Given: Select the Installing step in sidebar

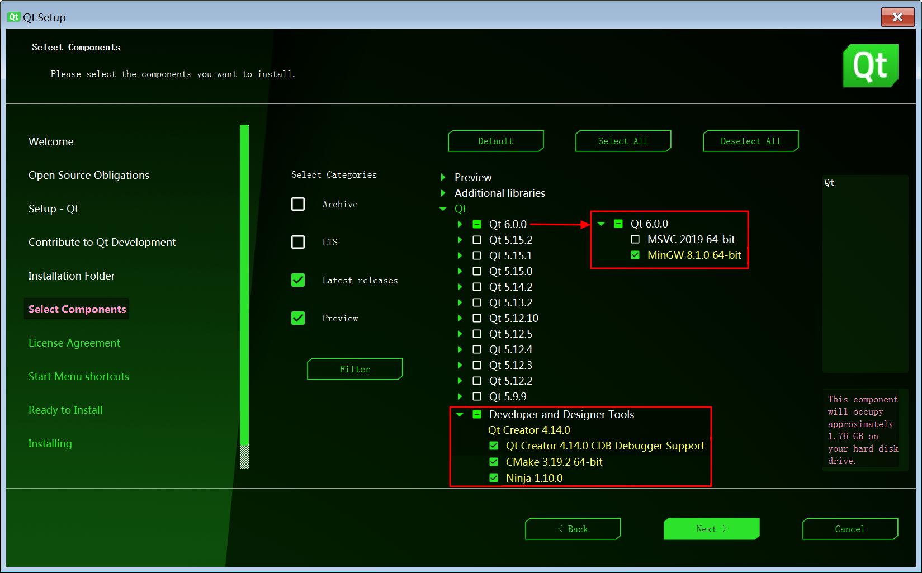Looking at the screenshot, I should pyautogui.click(x=50, y=443).
